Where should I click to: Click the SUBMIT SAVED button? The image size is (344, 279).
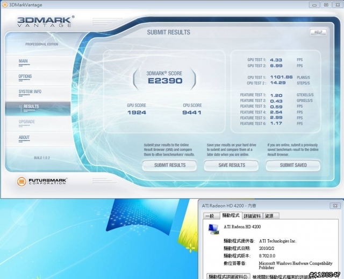click(293, 165)
